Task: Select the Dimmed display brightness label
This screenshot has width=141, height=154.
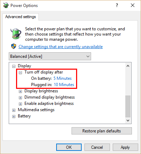Action: point(50,97)
